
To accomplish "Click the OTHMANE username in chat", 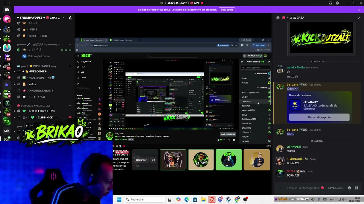I will [x=294, y=147].
